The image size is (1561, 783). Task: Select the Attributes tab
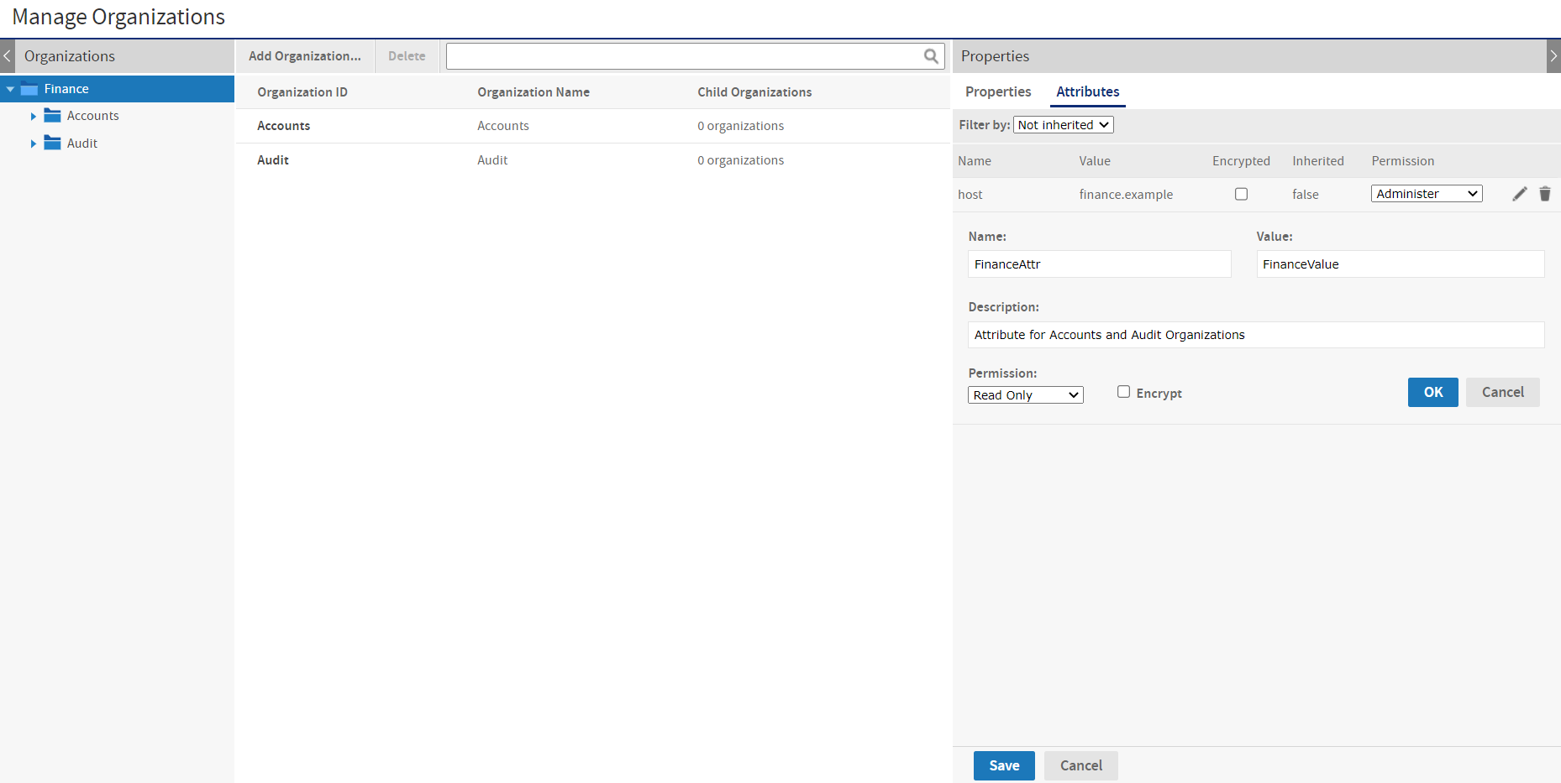click(x=1088, y=91)
